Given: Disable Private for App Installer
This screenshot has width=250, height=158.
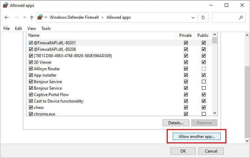Looking at the screenshot, I should click(x=186, y=75).
